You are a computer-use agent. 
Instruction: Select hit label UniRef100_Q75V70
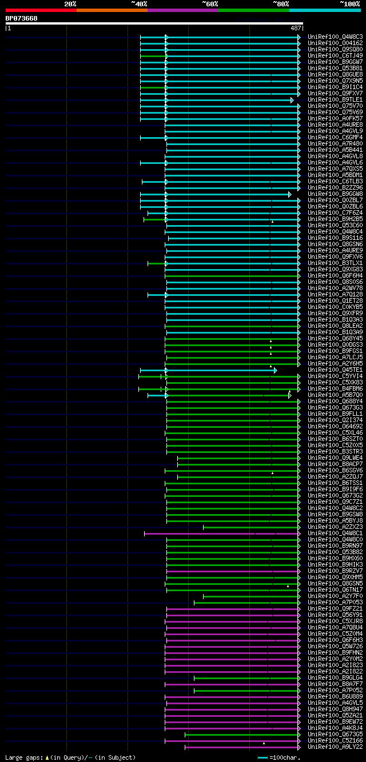click(335, 106)
